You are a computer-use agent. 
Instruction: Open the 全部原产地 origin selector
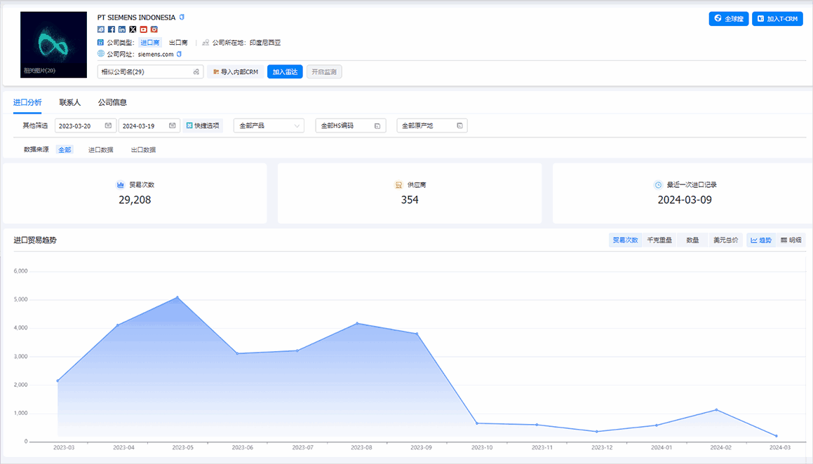click(431, 125)
